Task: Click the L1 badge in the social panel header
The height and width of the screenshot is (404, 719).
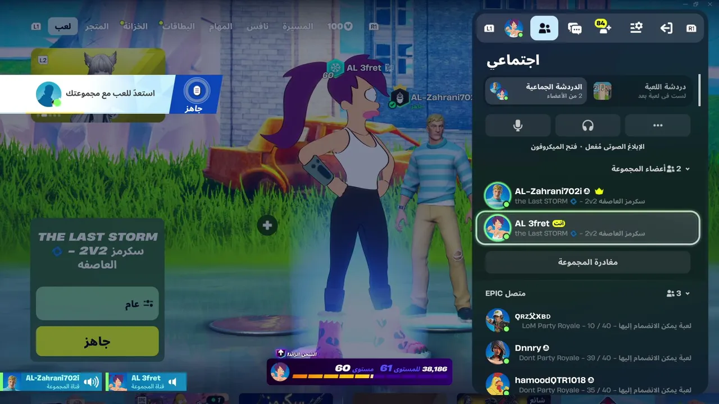Action: pyautogui.click(x=489, y=29)
